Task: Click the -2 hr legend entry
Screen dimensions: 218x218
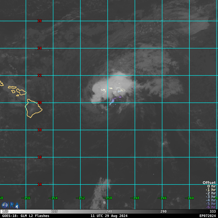Action: tap(211, 193)
